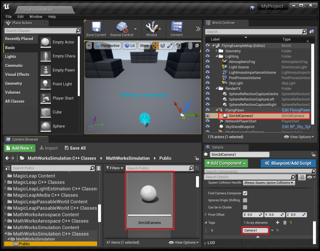Open the Window menu
Screen dimensions: 320x251
pyautogui.click(x=36, y=17)
